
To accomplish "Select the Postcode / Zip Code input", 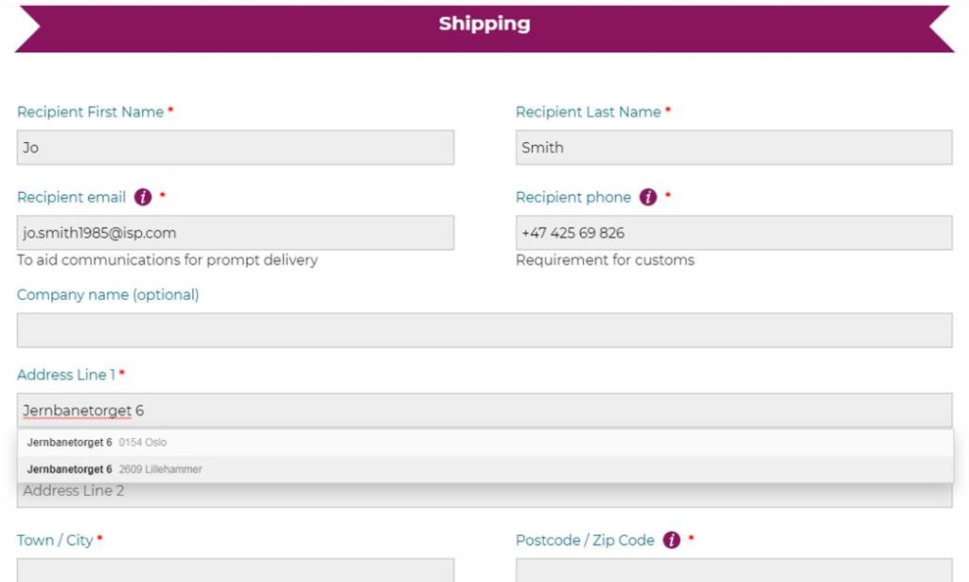I will coord(733,571).
